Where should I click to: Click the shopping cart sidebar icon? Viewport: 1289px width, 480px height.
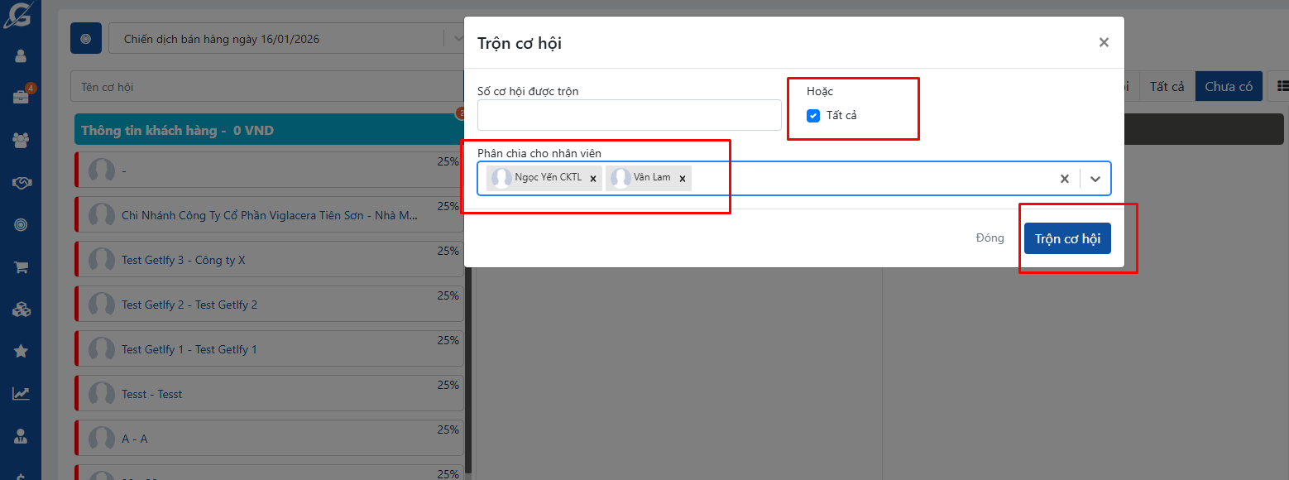pos(21,266)
